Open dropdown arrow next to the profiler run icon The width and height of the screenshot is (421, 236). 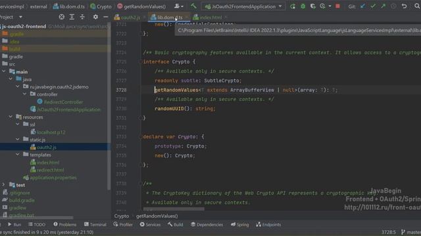click(330, 7)
